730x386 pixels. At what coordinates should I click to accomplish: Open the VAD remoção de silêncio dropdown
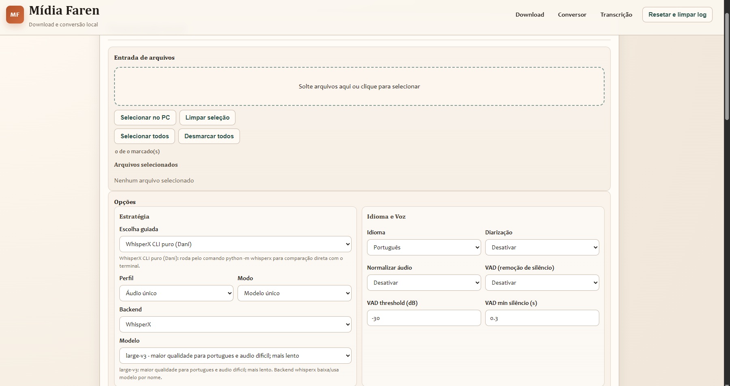pos(542,283)
